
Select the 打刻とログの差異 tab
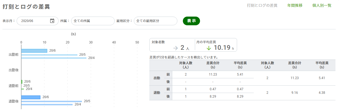click(262, 5)
